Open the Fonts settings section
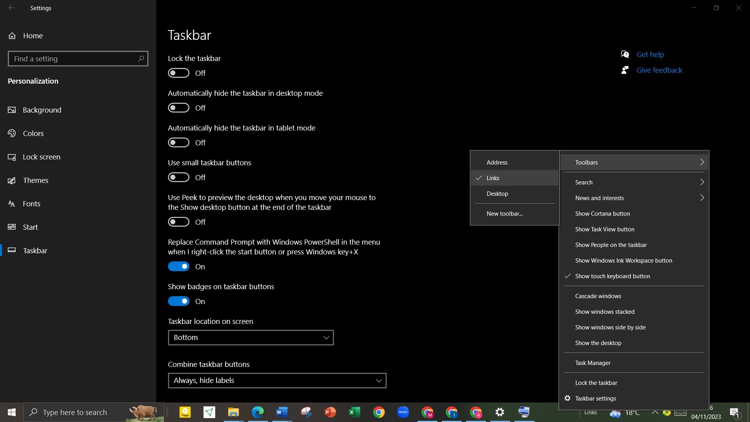This screenshot has width=750, height=422. point(32,204)
